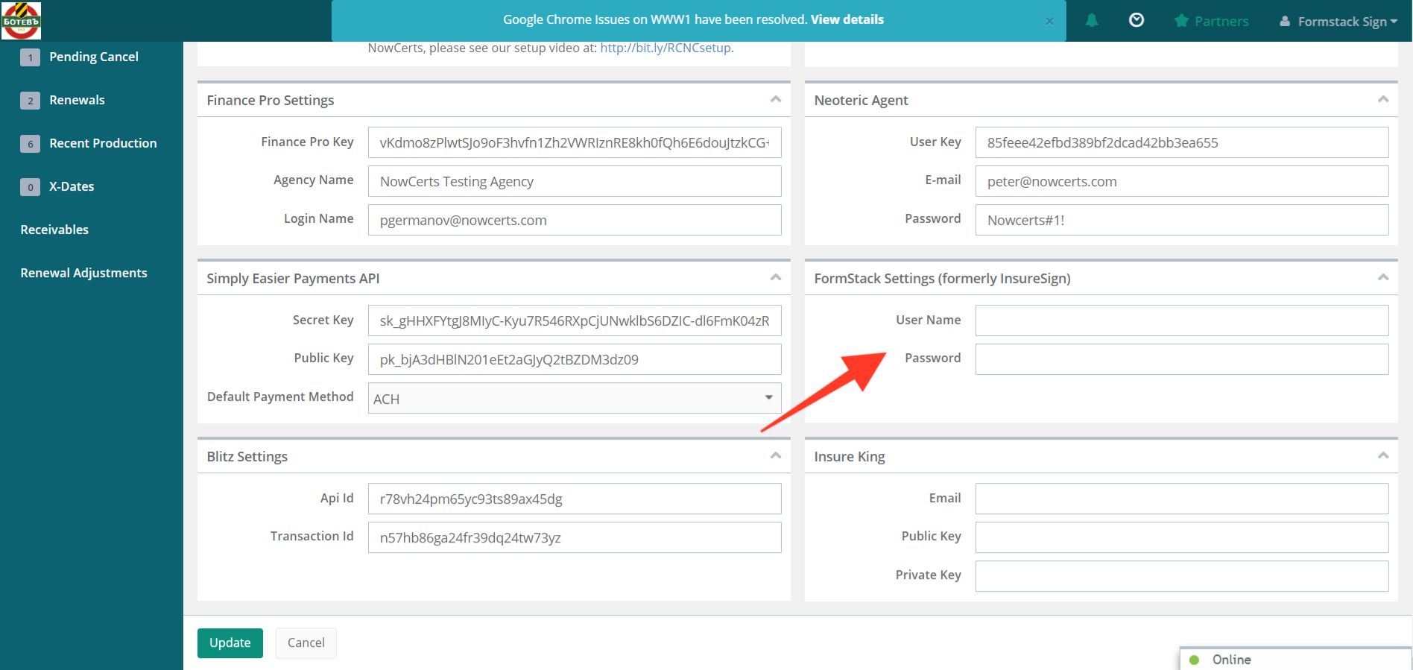Click the X-Dates count badge
The height and width of the screenshot is (670, 1413).
30,187
